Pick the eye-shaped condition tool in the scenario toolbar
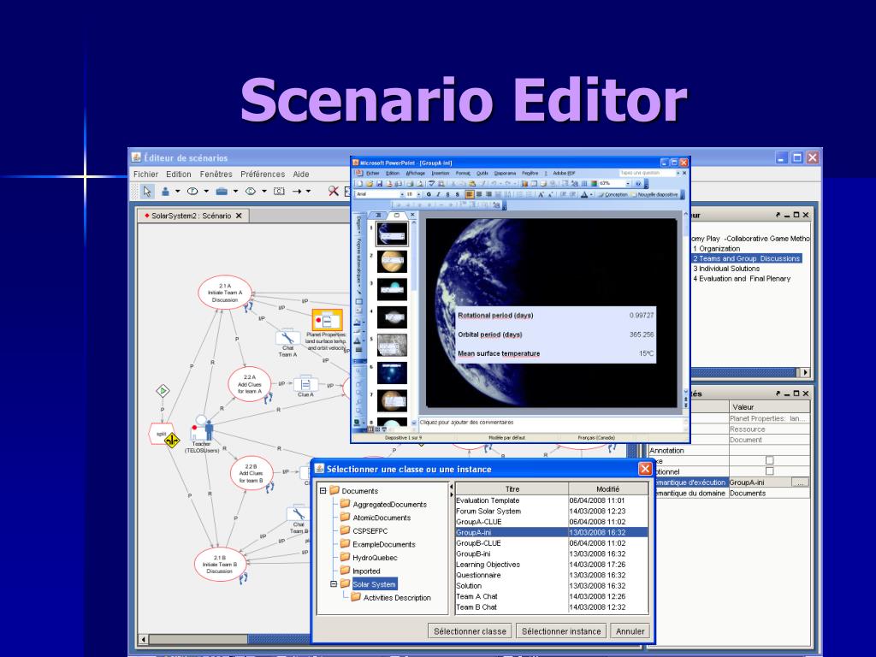This screenshot has height=657, width=876. coord(251,191)
